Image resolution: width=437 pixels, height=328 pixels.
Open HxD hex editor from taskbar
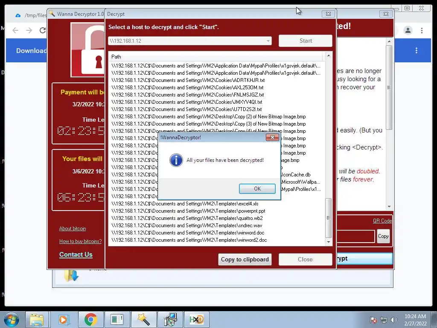click(196, 319)
